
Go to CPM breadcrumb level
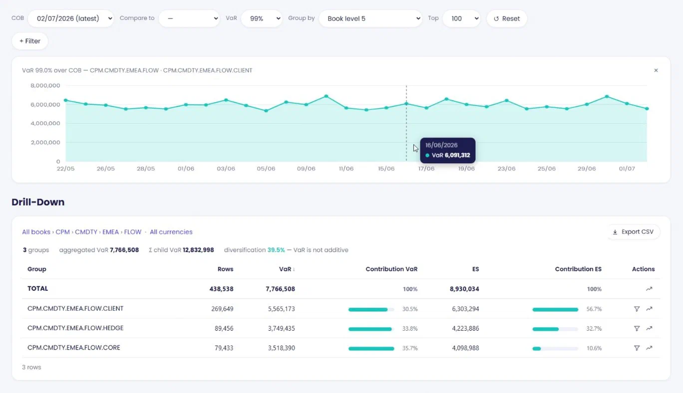[x=62, y=232]
